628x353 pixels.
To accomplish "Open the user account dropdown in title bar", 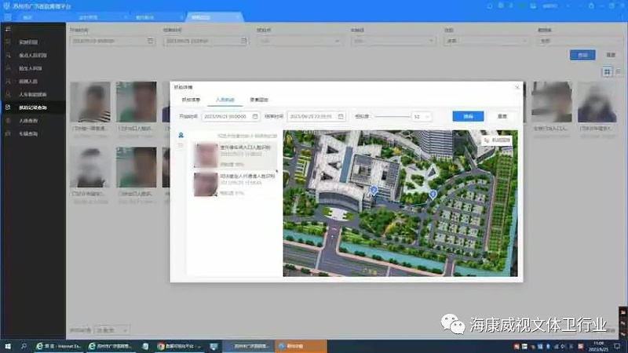I will [556, 6].
